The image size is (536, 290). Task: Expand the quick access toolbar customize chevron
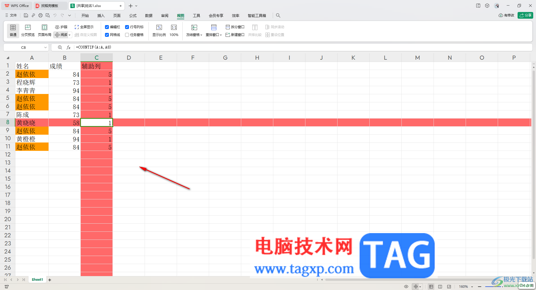[70, 16]
